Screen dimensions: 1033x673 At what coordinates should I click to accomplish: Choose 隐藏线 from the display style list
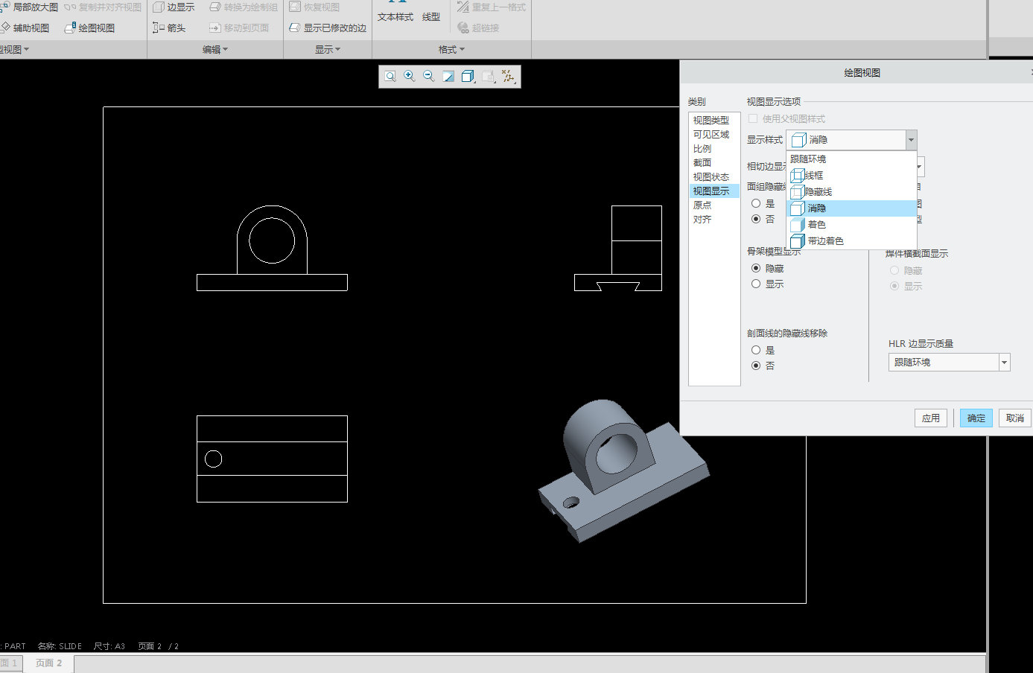pyautogui.click(x=818, y=192)
